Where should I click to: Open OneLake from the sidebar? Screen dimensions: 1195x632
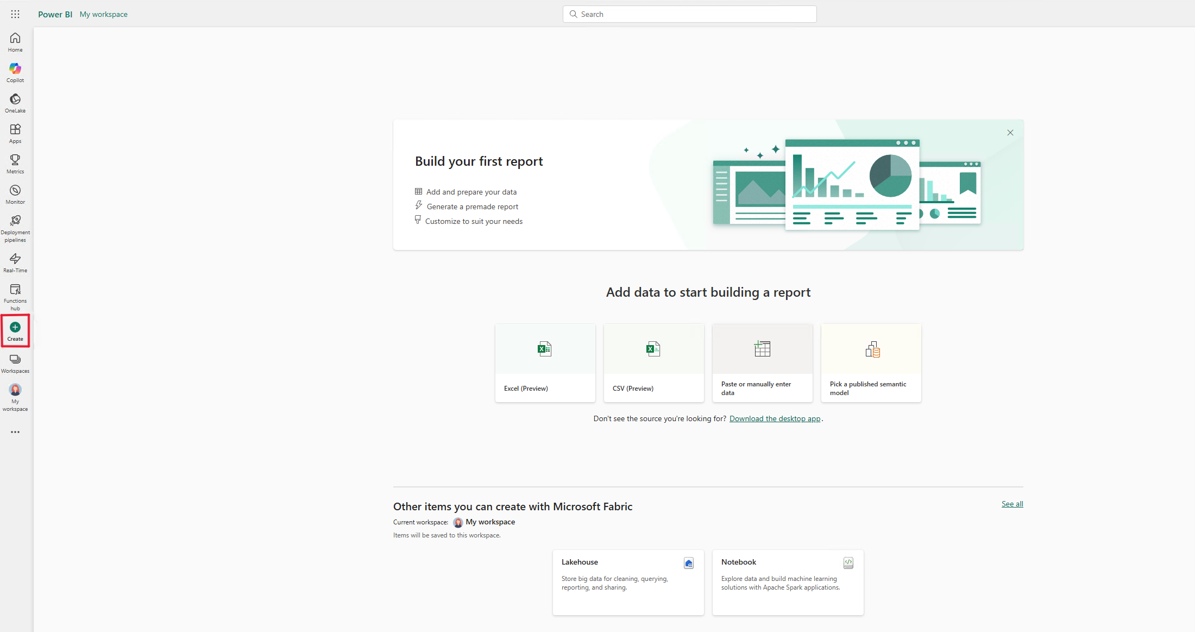[15, 102]
